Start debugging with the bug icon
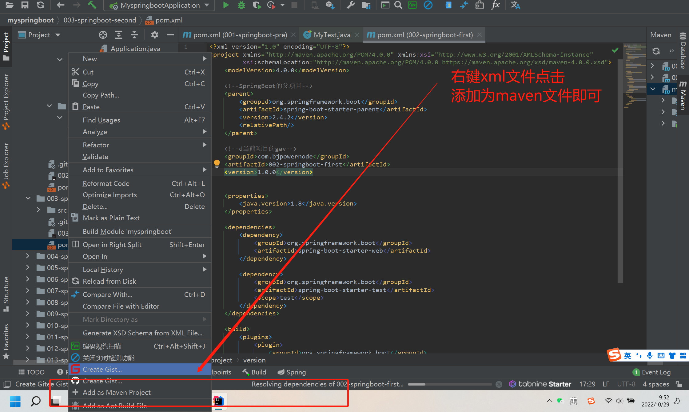The image size is (689, 412). pos(241,5)
